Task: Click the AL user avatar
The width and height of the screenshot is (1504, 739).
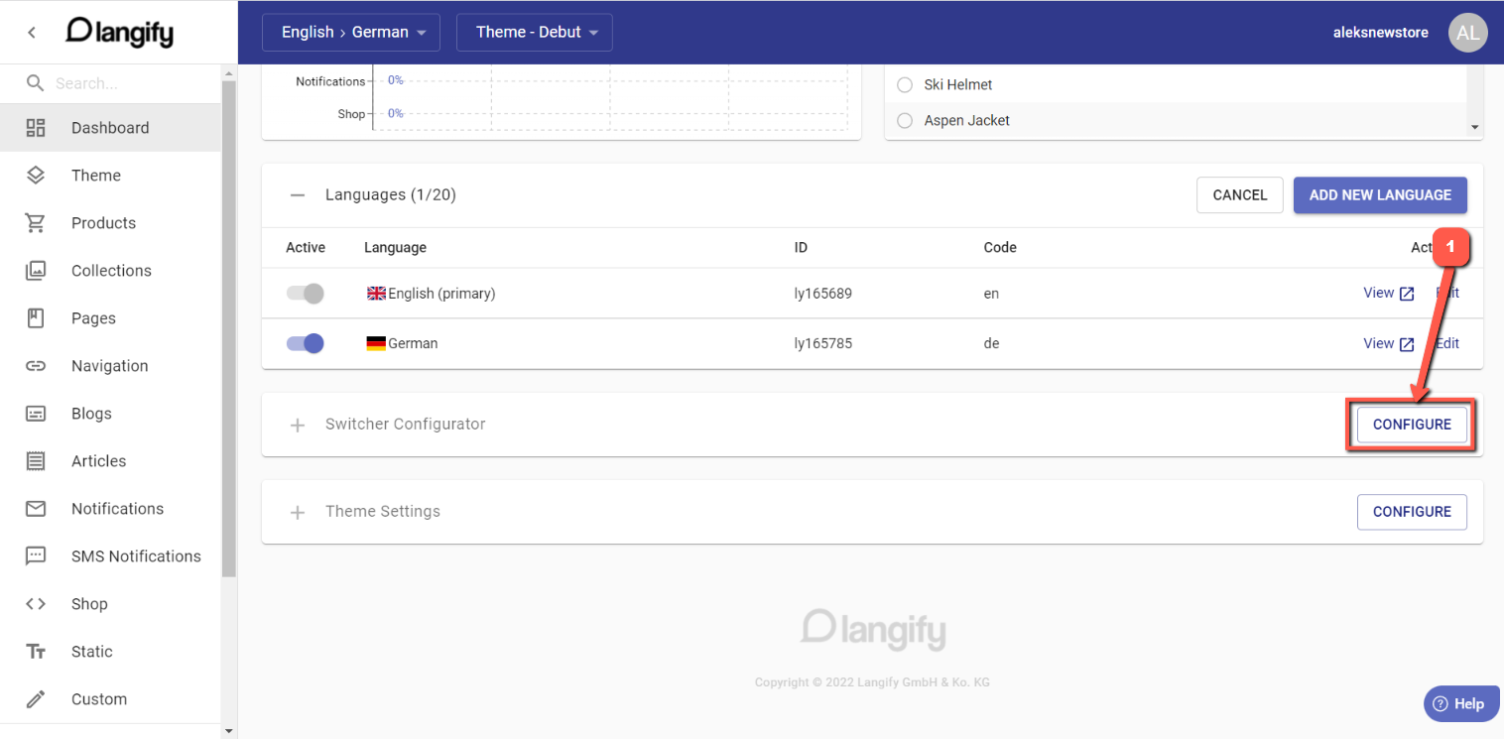Action: [x=1468, y=33]
